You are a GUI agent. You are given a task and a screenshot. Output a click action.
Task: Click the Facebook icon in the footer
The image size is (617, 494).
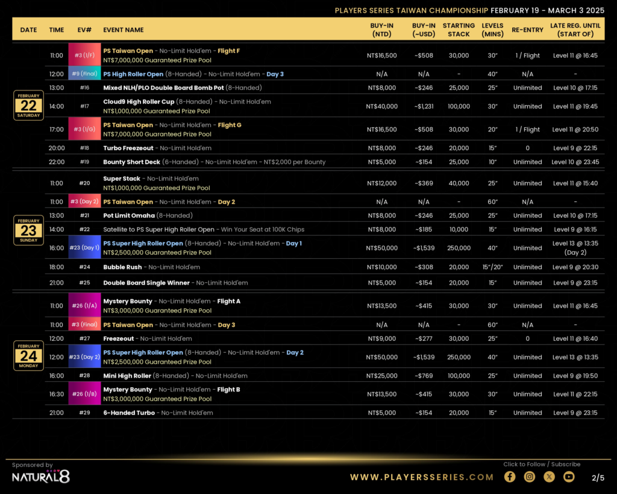tap(510, 477)
